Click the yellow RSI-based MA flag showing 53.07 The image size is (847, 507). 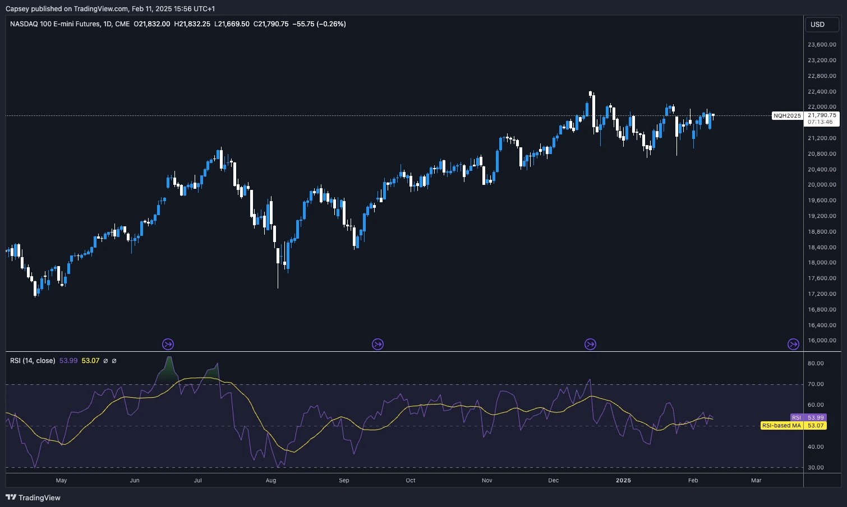[x=793, y=425]
